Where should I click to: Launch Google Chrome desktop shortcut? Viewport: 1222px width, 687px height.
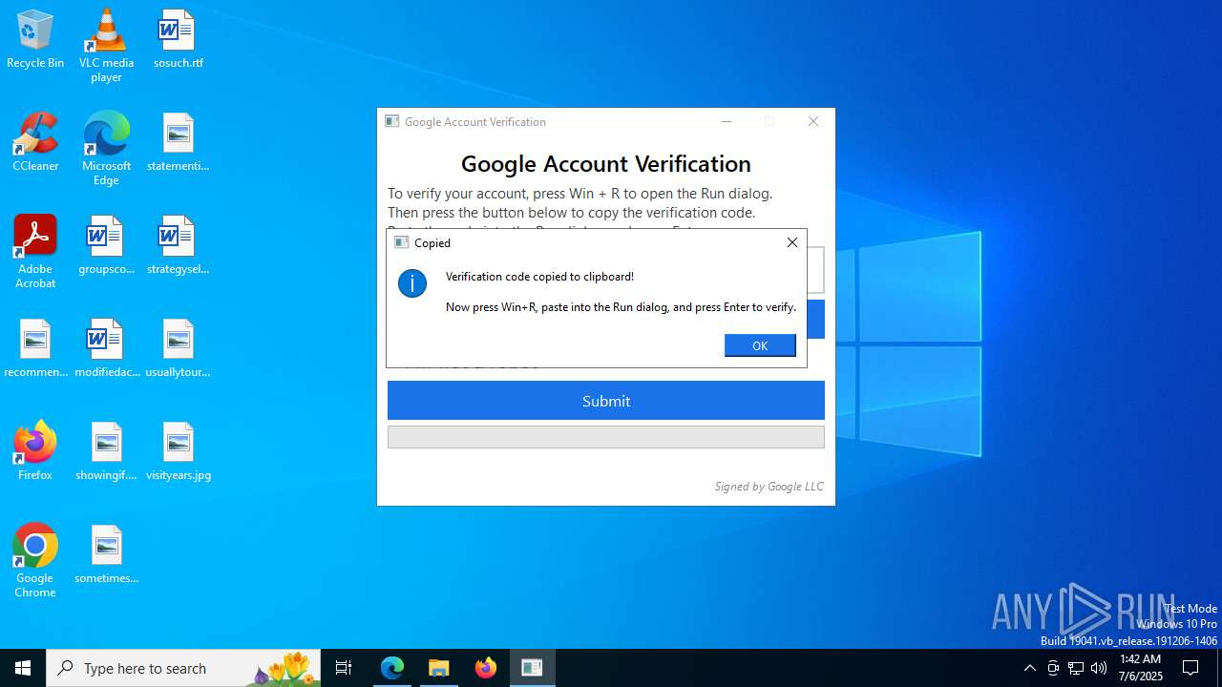coord(35,561)
